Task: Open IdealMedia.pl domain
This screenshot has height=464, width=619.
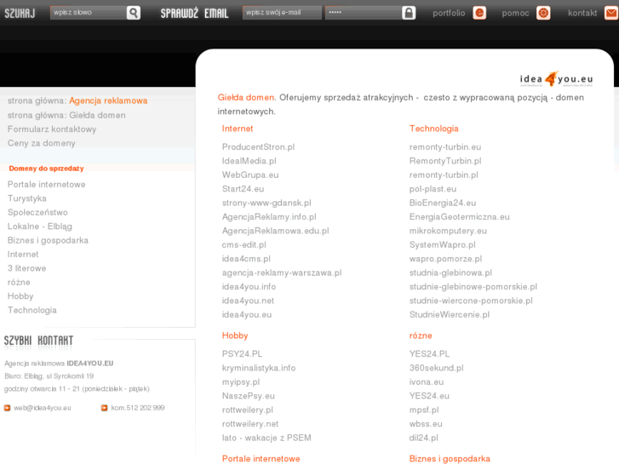Action: (x=249, y=161)
